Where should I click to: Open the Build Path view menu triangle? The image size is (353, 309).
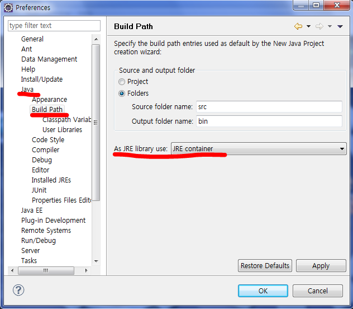point(340,26)
